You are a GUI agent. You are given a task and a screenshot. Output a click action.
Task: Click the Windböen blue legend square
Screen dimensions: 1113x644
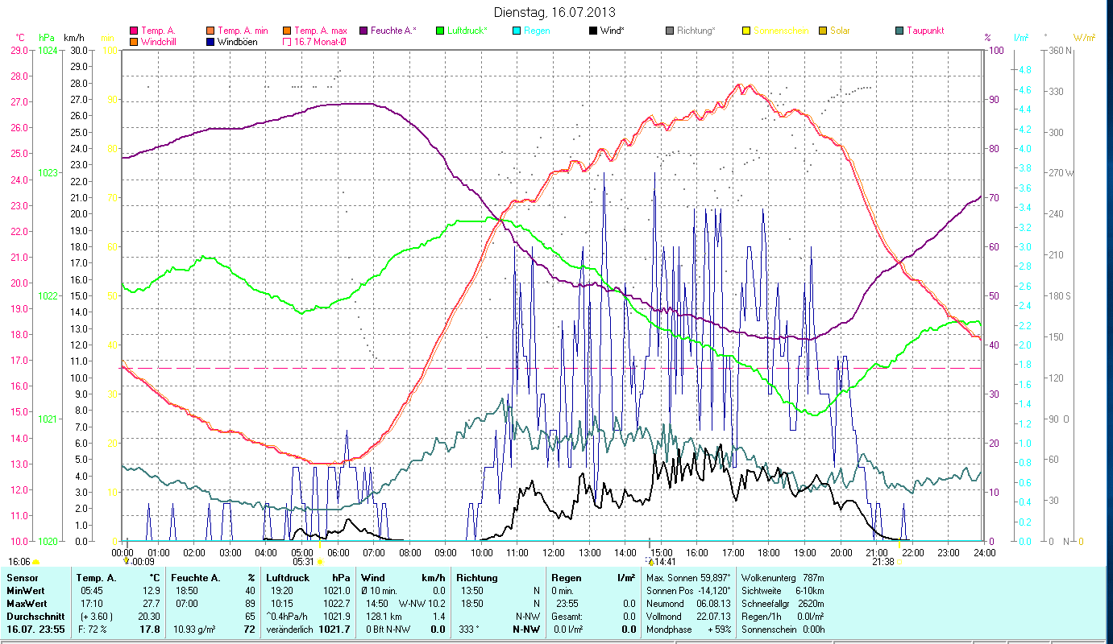[x=210, y=42]
